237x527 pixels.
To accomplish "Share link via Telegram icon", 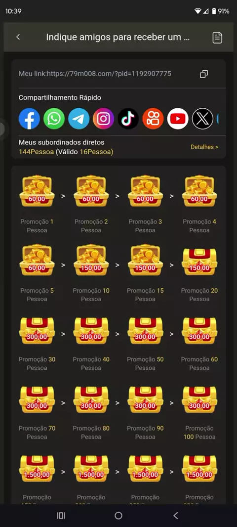I will pos(79,119).
